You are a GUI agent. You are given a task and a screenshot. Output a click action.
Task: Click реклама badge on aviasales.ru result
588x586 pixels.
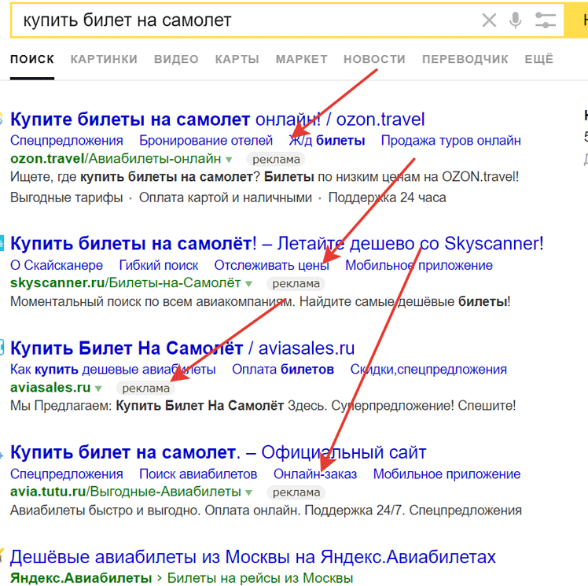(x=146, y=389)
